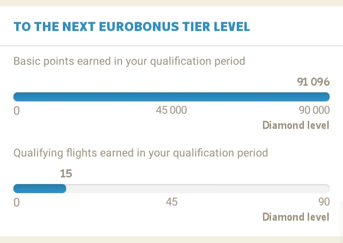Click the empty gray part of flights bar
Image resolution: width=343 pixels, height=243 pixels.
coord(197,188)
